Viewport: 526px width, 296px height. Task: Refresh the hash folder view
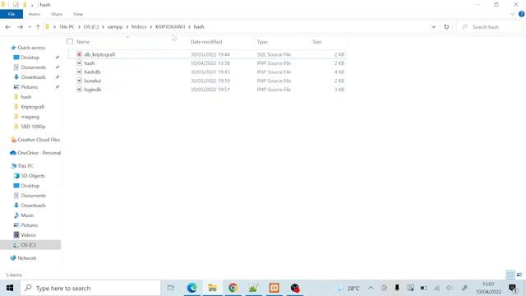tap(446, 27)
